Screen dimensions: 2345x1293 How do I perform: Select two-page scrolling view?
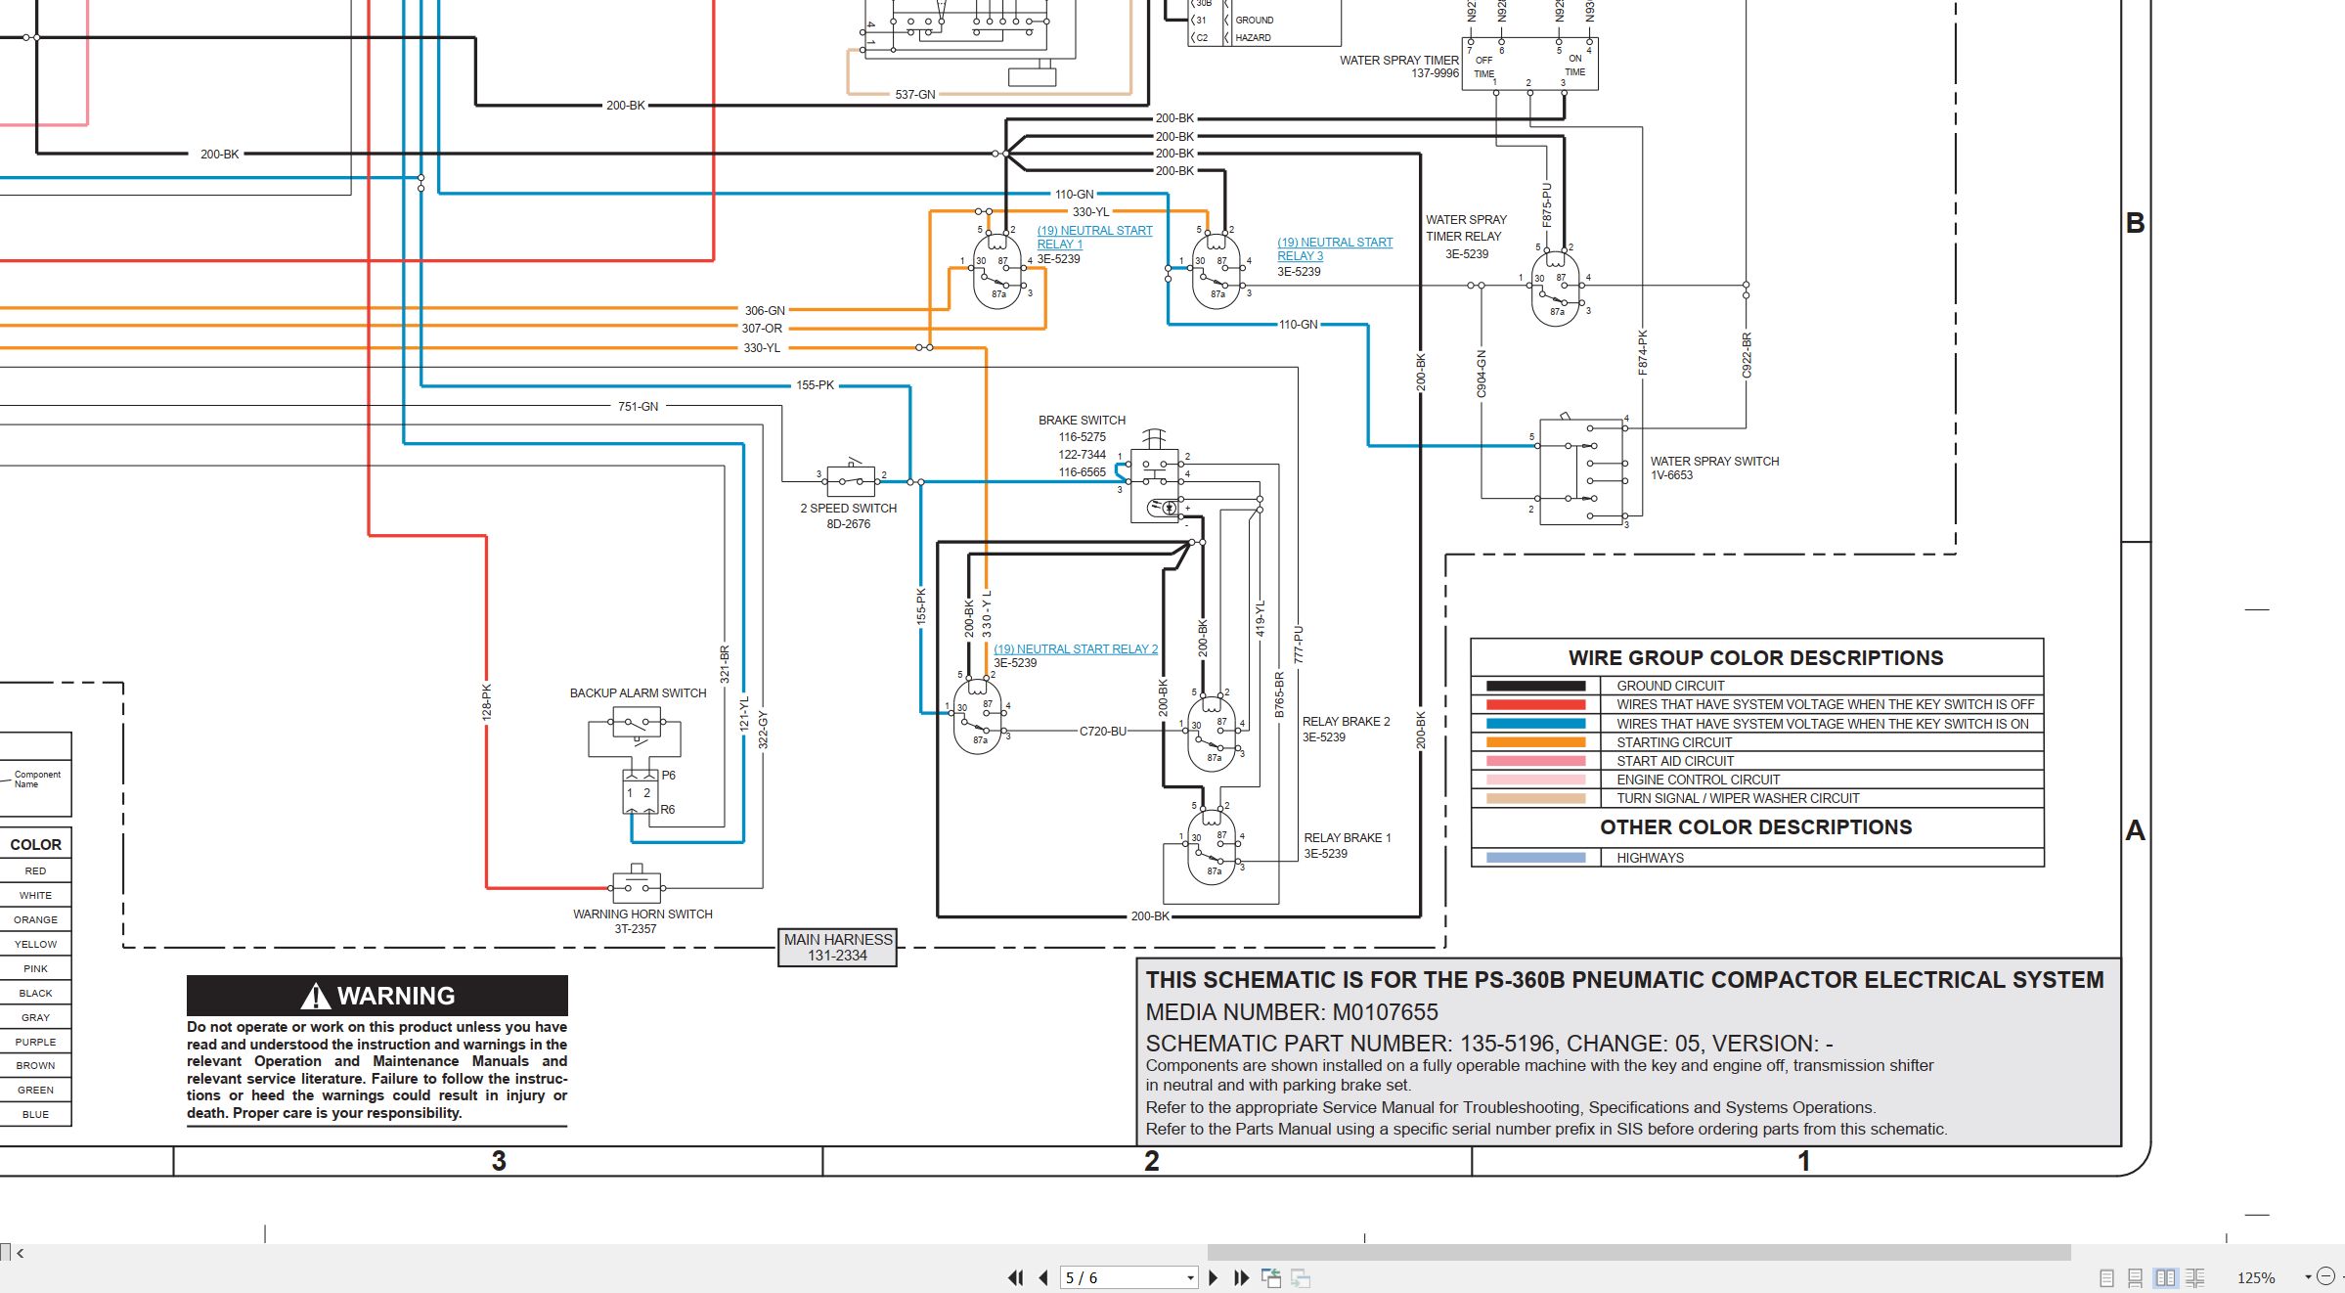pyautogui.click(x=2194, y=1277)
